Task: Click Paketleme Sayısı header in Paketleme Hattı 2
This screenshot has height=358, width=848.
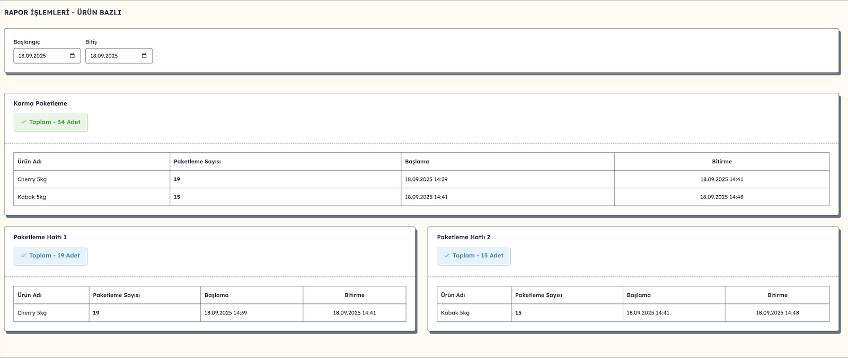Action: click(x=538, y=295)
